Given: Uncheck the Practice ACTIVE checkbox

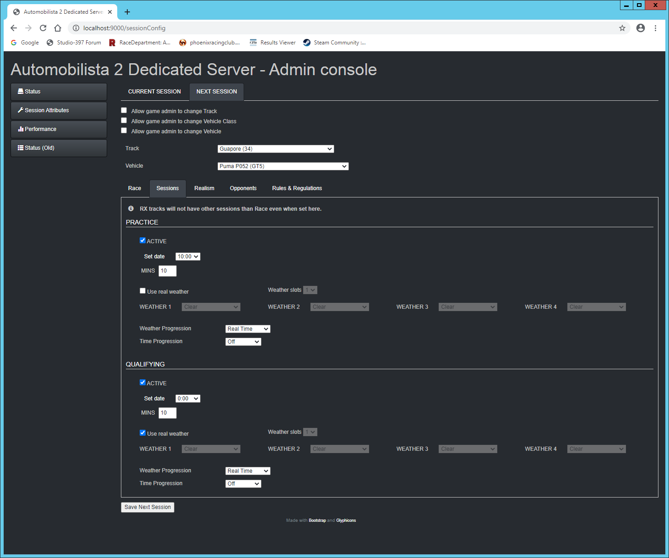Looking at the screenshot, I should coord(142,241).
